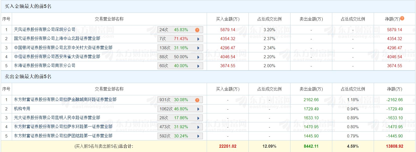Click arrow icon beside 拉萨东环路 31.92%

pos(198,127)
